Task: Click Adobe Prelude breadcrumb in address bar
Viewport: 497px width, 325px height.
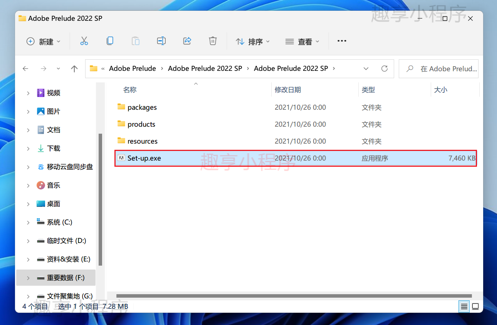Action: (133, 69)
